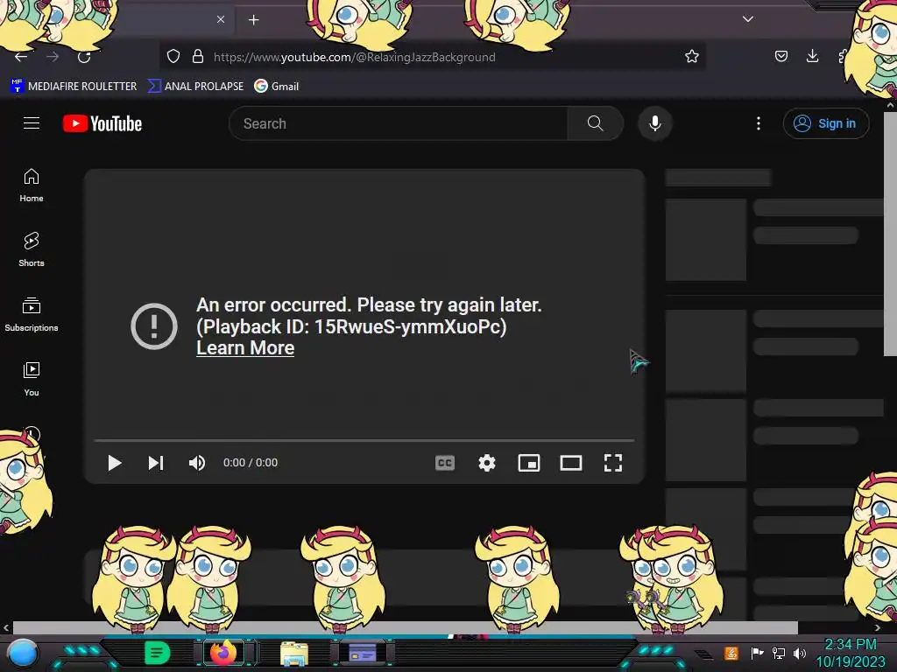Save page to Pocket icon
The height and width of the screenshot is (672, 897).
[780, 56]
